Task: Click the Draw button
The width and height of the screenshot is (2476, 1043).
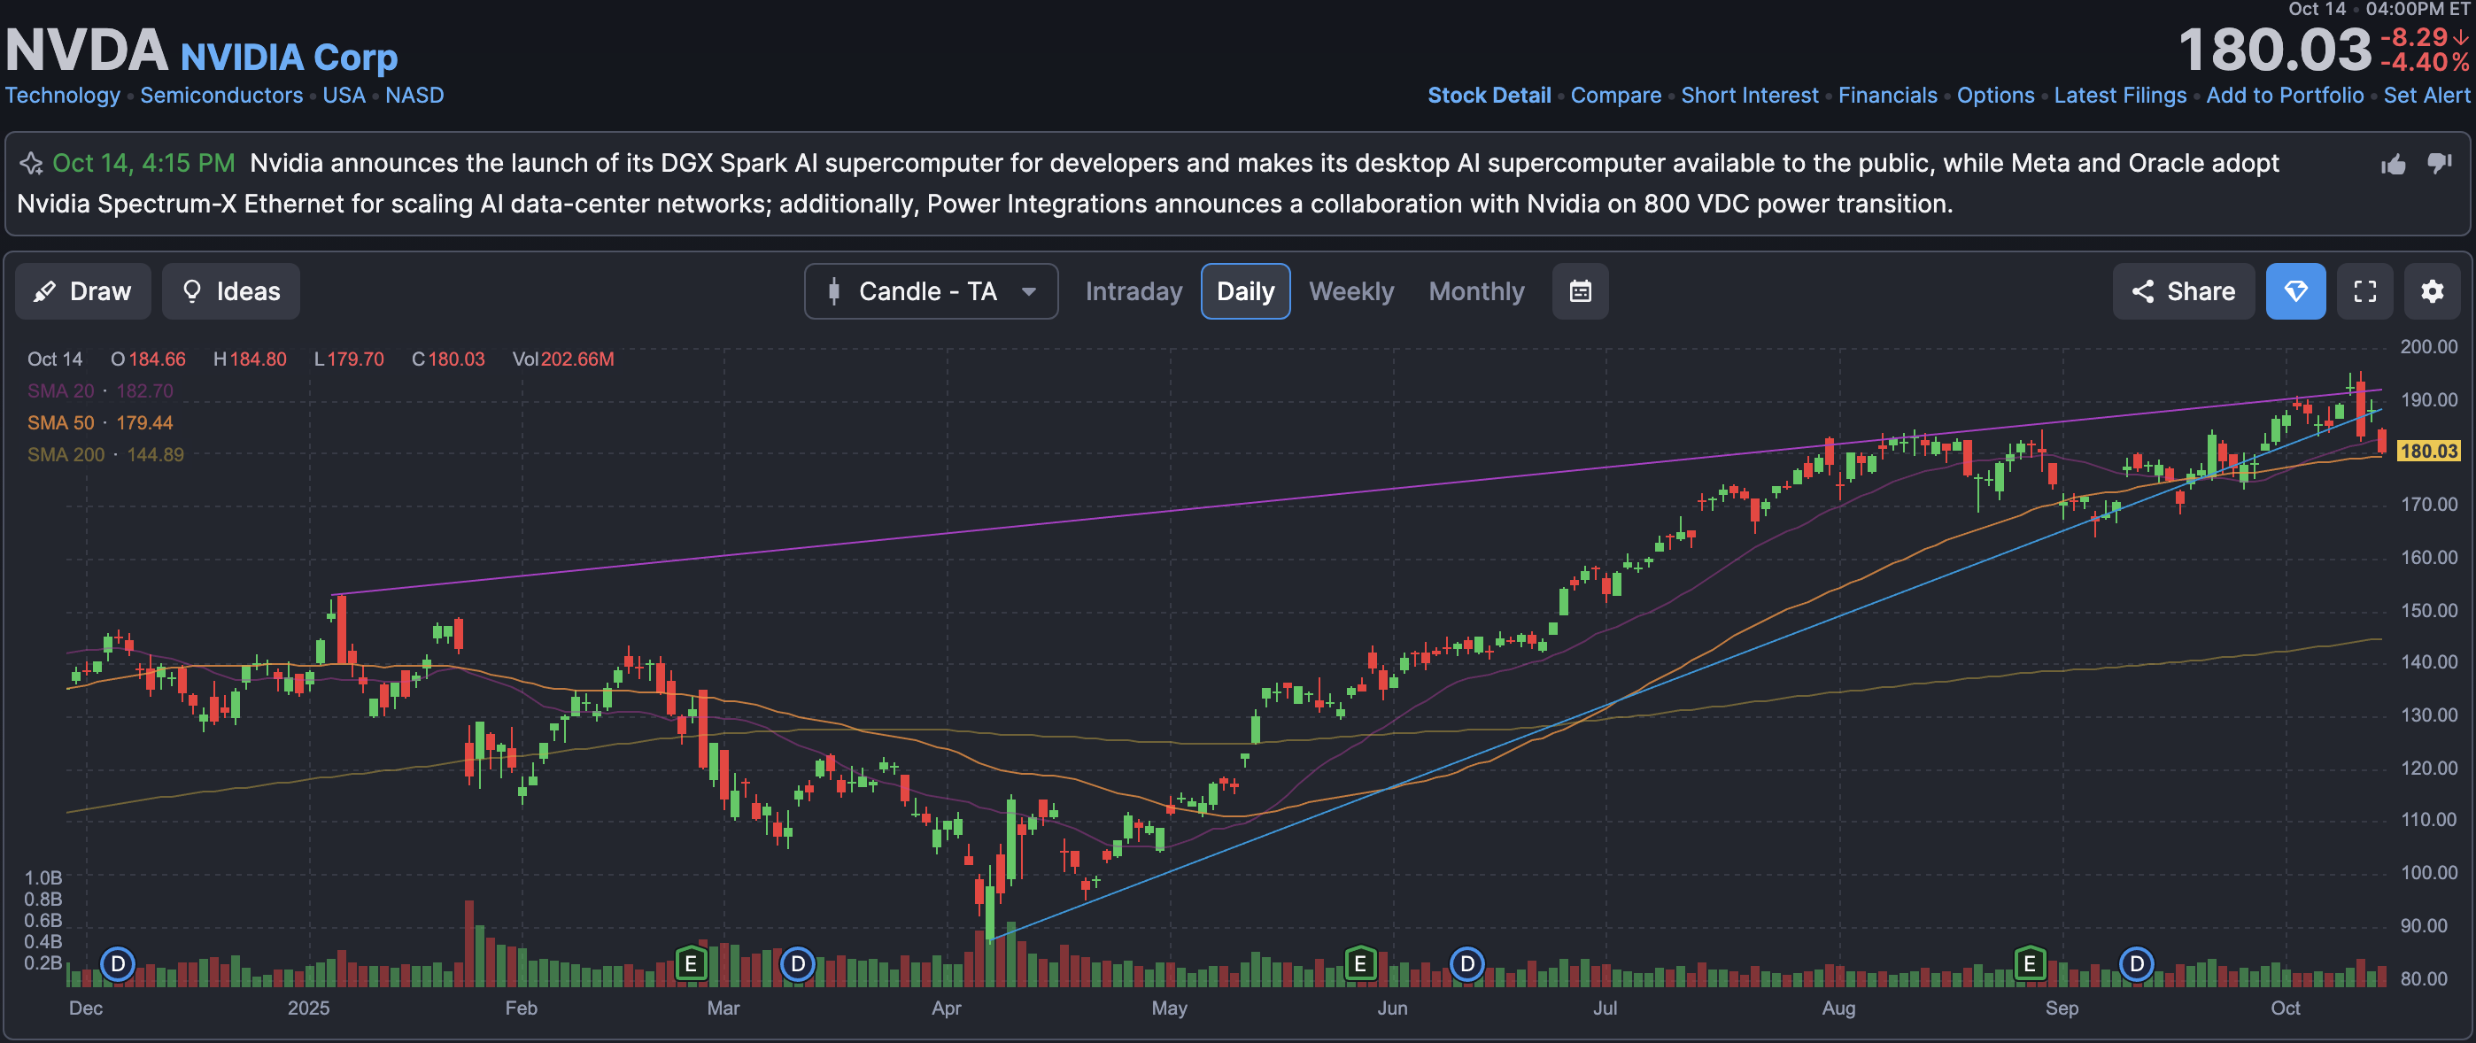Action: [82, 291]
